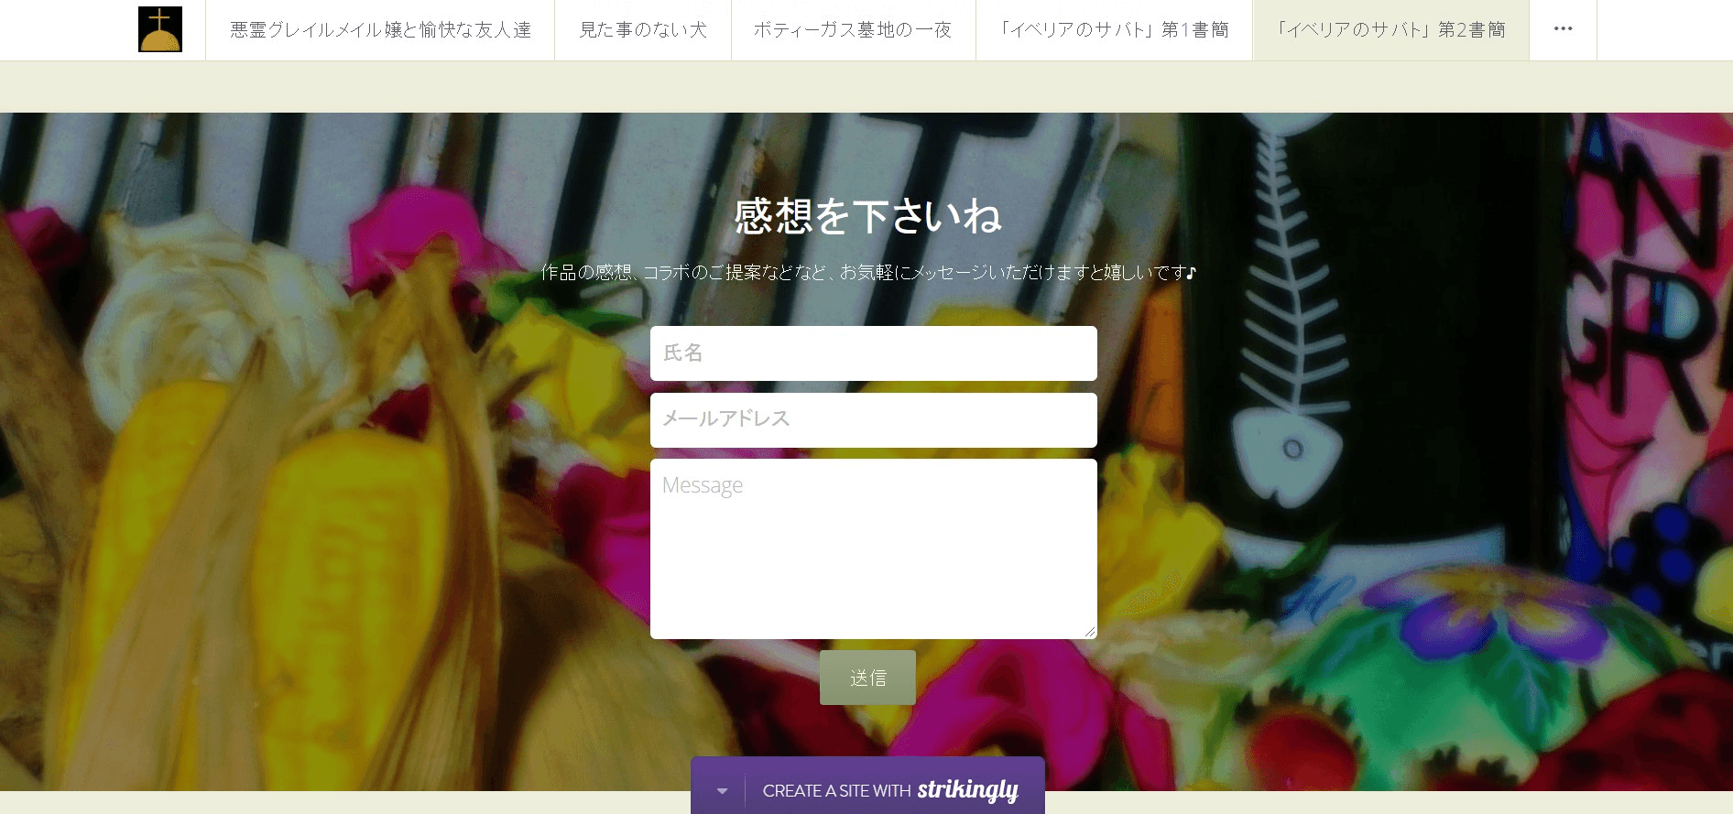This screenshot has height=814, width=1733.
Task: Click the 感想を下さいね heading
Action: click(867, 216)
